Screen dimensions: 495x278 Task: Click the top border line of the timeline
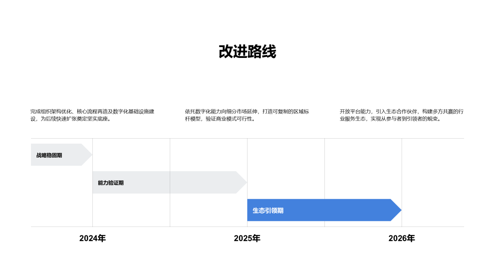click(247, 138)
